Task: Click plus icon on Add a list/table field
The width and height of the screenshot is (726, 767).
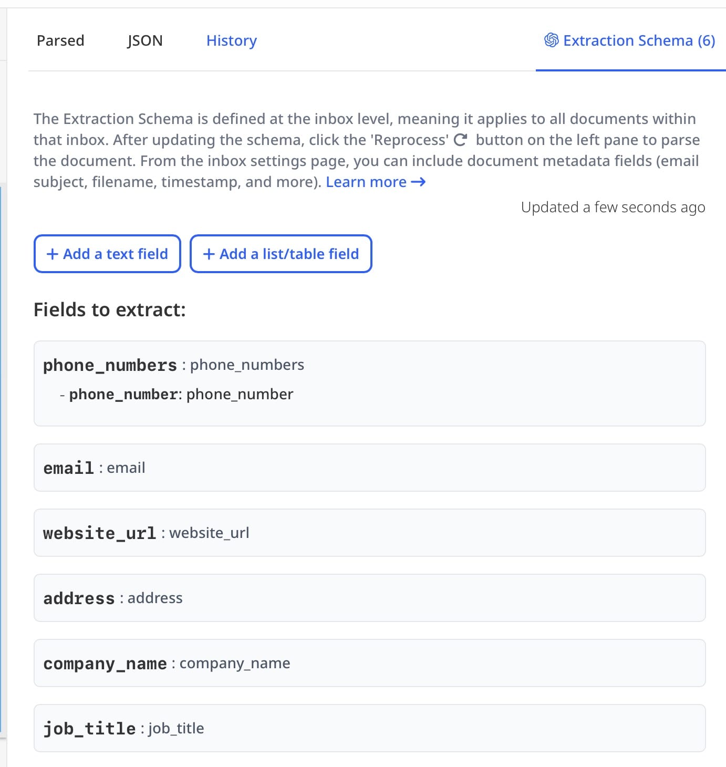Action: coord(209,254)
